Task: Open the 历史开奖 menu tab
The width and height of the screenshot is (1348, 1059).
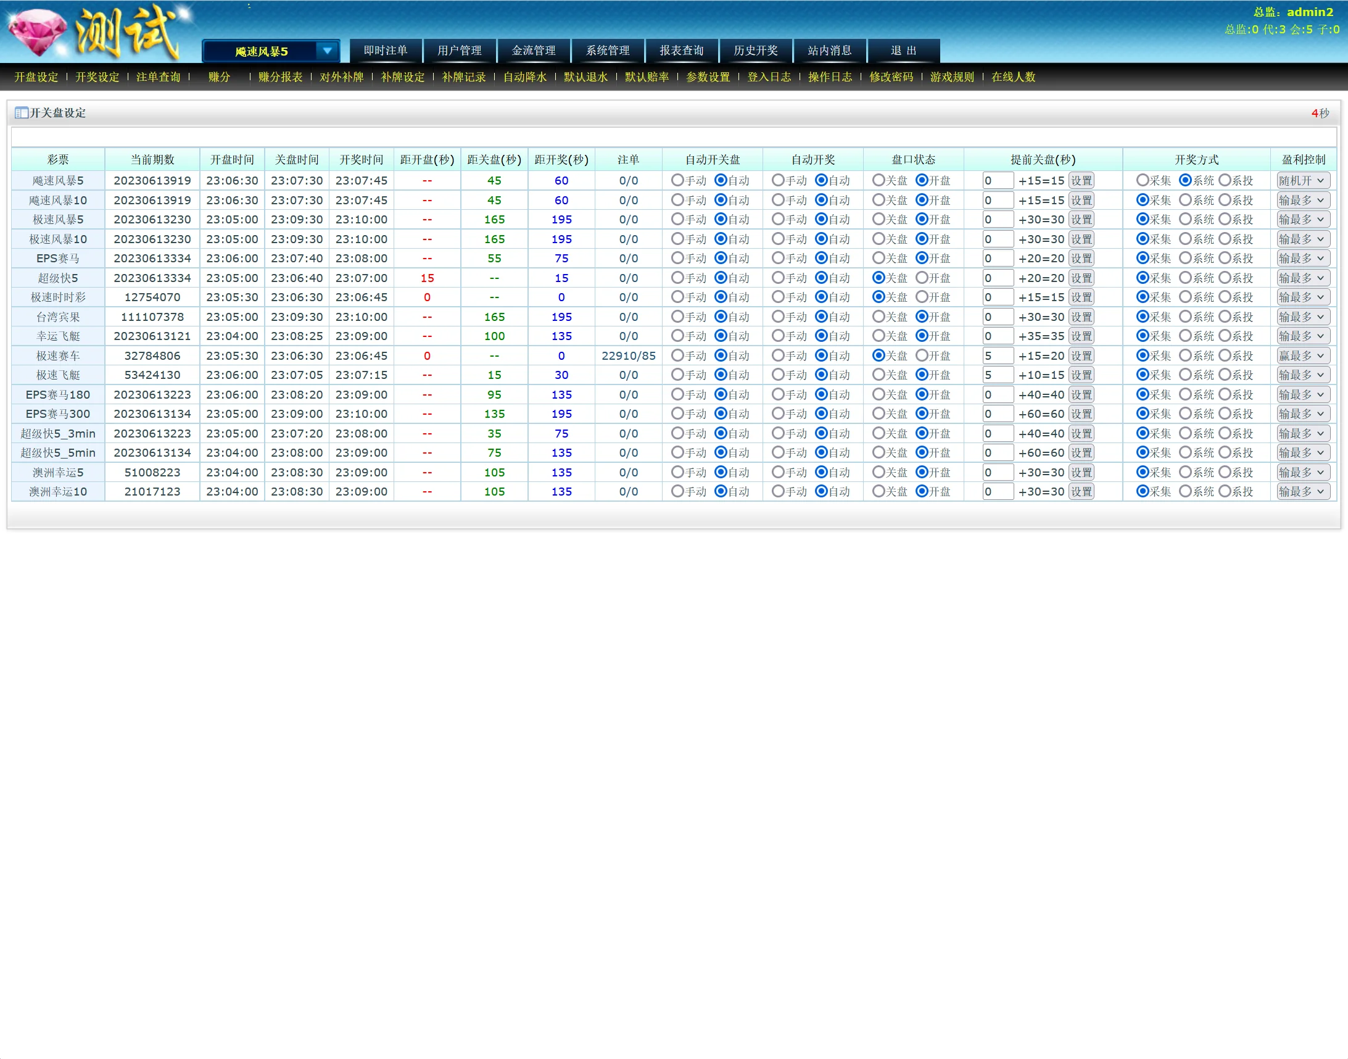Action: pos(756,51)
